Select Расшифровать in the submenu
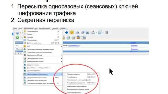 (72, 77)
